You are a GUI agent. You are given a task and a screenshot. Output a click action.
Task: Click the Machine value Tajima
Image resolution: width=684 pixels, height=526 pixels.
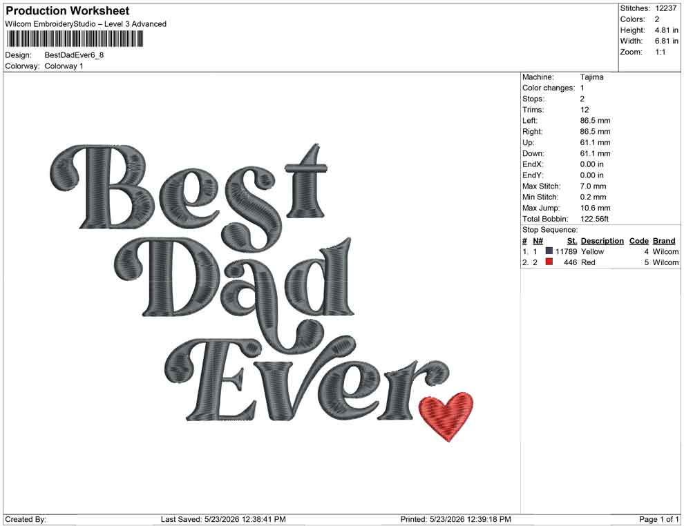592,77
